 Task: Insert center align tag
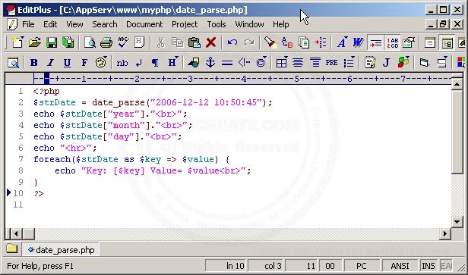(298, 62)
